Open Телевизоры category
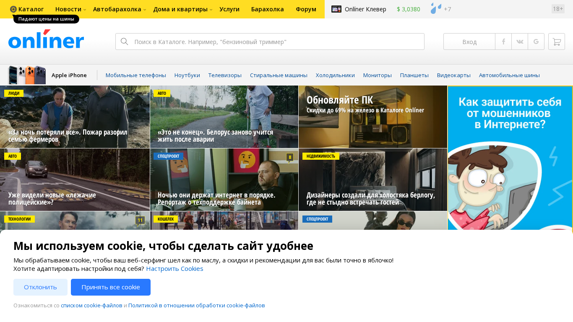This screenshot has width=573, height=322. coord(225,75)
